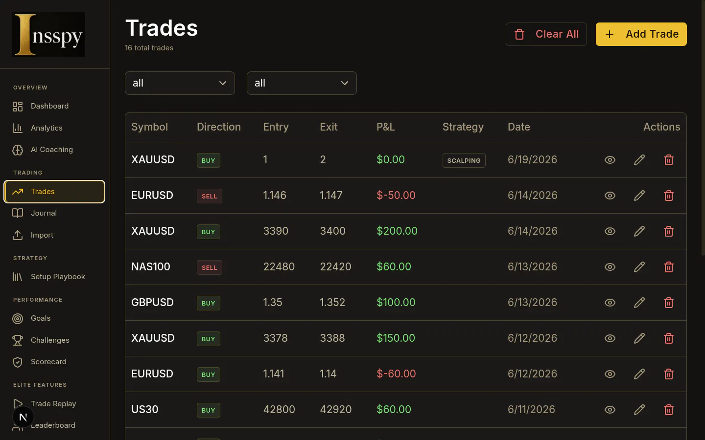Delete the XAUUSD trade with $150.00 P&L
Viewport: 705px width, 440px height.
[x=669, y=338]
